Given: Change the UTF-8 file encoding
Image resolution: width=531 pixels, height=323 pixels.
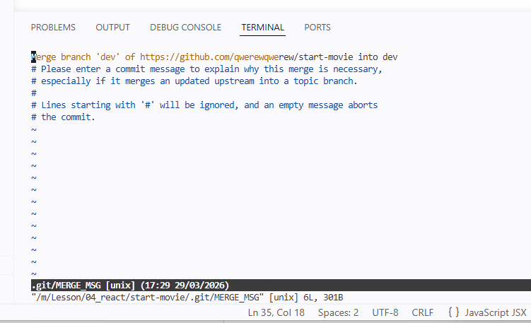Looking at the screenshot, I should (385, 312).
